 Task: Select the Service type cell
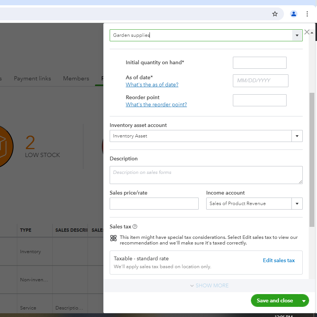click(x=28, y=308)
